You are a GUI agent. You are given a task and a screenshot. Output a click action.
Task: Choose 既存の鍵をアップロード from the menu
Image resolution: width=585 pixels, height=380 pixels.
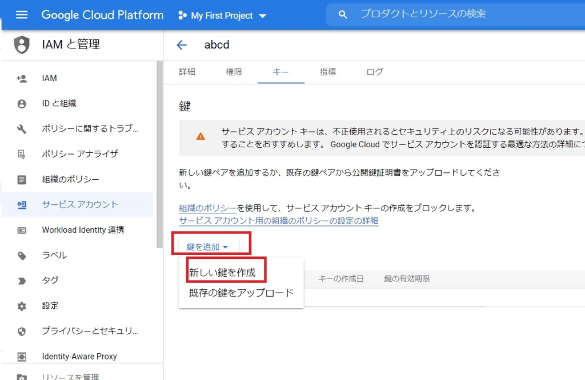[x=241, y=291]
